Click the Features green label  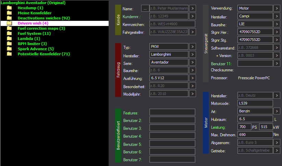(131, 113)
